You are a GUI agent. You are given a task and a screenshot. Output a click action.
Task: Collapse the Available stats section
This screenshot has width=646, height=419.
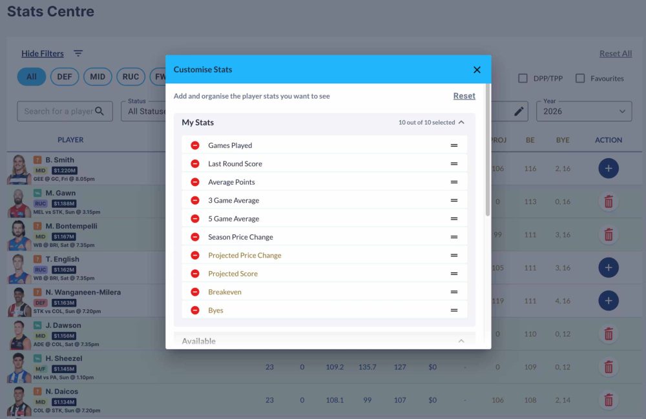pos(461,341)
